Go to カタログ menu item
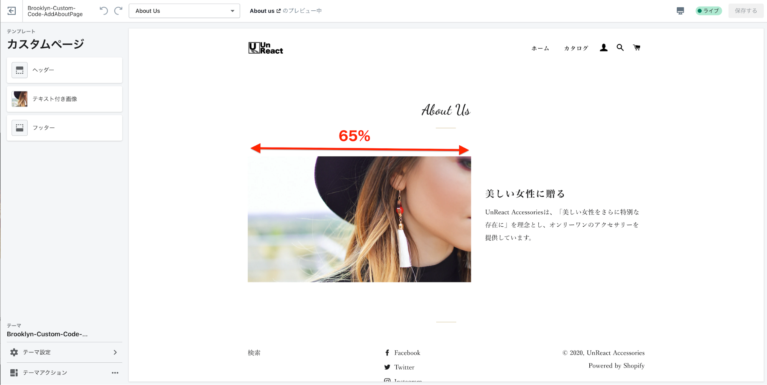Viewport: 767px width, 385px height. tap(576, 48)
